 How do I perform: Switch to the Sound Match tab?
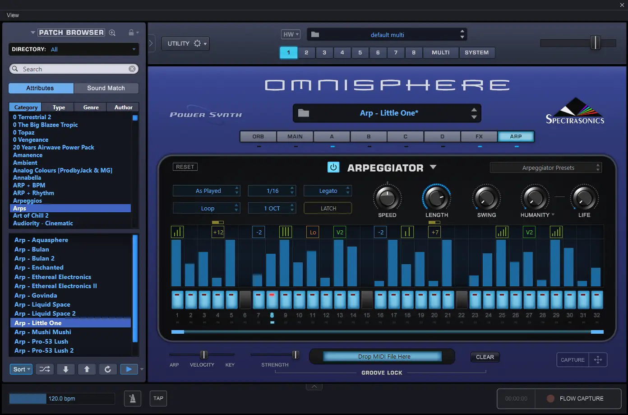point(106,88)
